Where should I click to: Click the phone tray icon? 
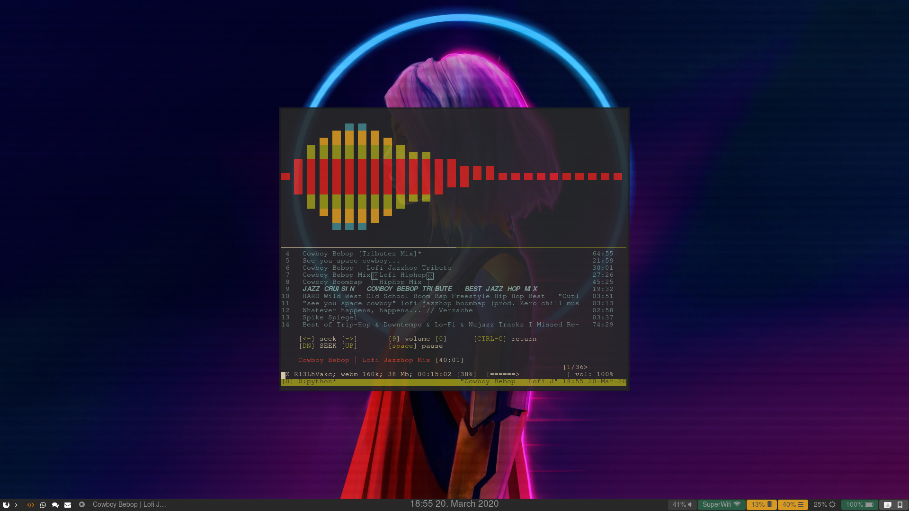[x=900, y=505]
